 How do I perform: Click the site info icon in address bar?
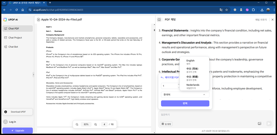tap(30, 10)
